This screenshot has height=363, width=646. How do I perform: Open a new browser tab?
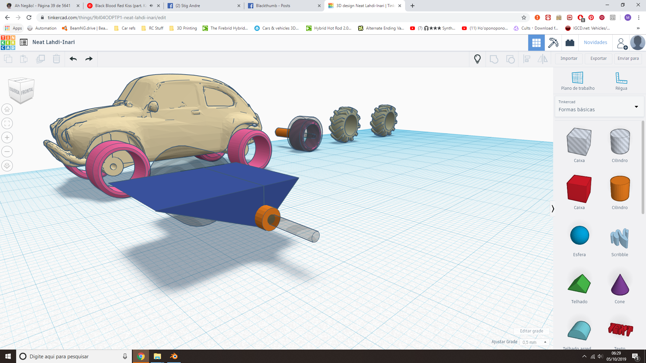pos(412,6)
